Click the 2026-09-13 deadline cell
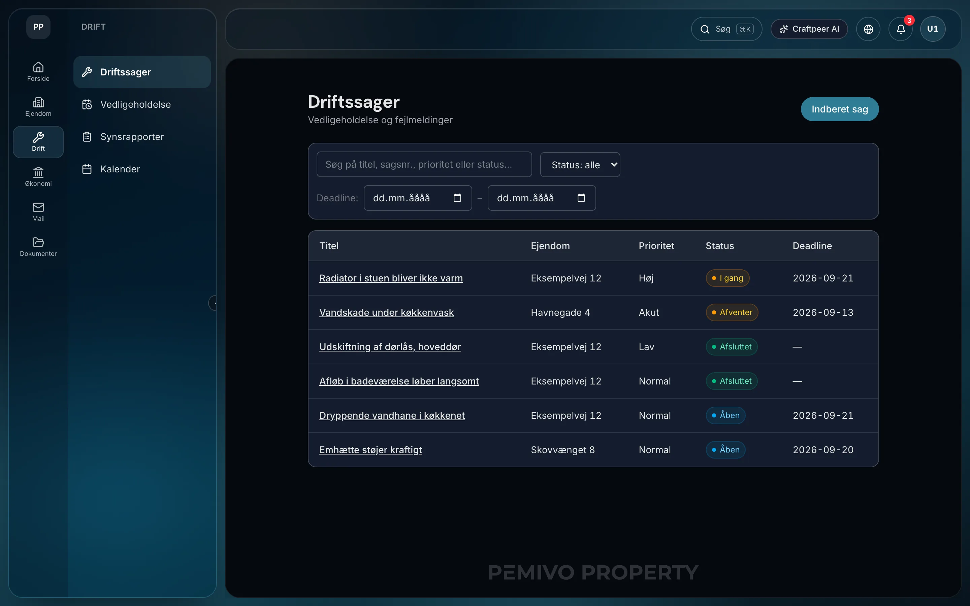970x606 pixels. (823, 313)
